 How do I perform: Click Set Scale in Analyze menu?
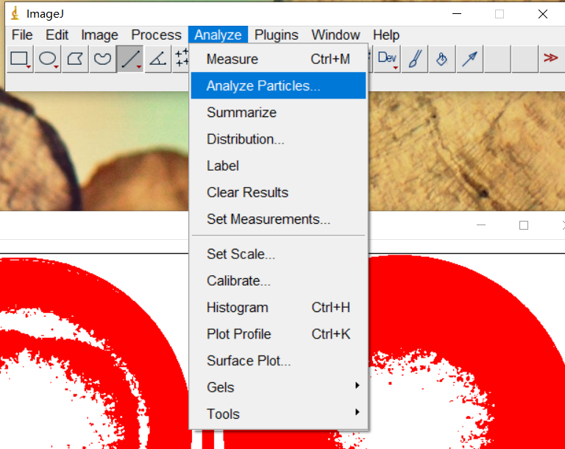241,254
